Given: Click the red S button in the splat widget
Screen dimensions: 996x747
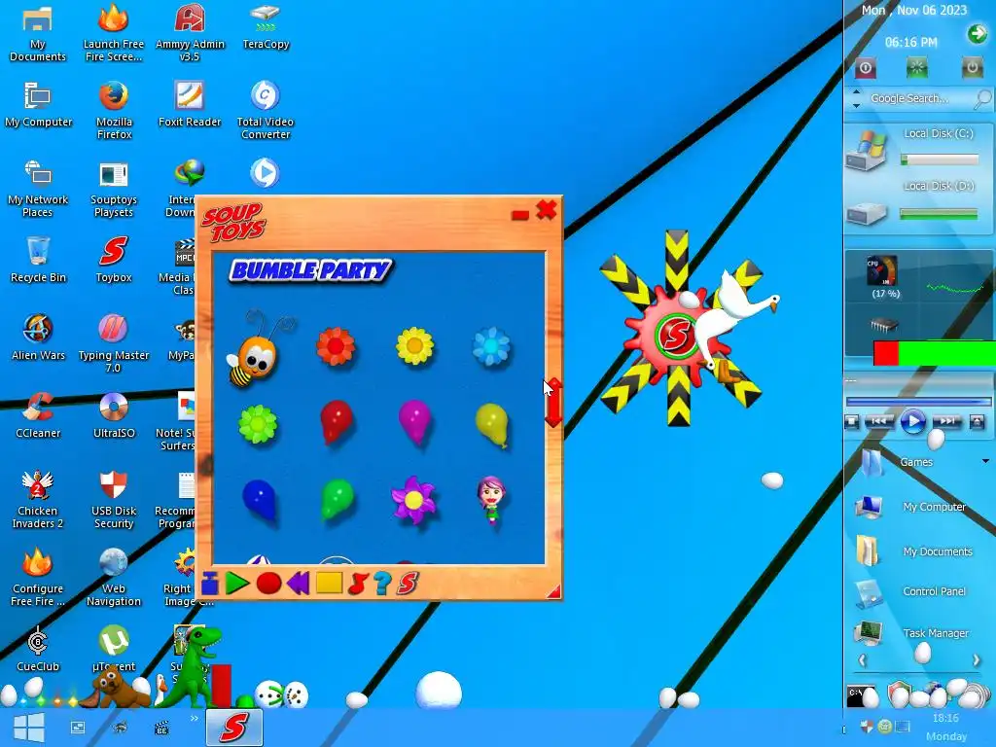Looking at the screenshot, I should [675, 335].
